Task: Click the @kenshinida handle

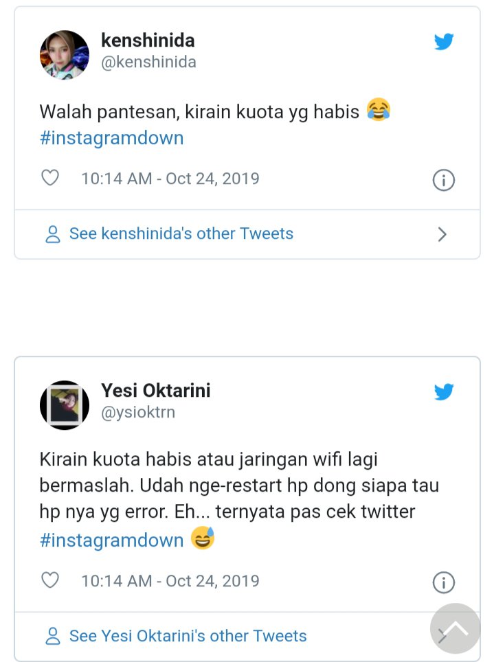Action: [x=148, y=62]
